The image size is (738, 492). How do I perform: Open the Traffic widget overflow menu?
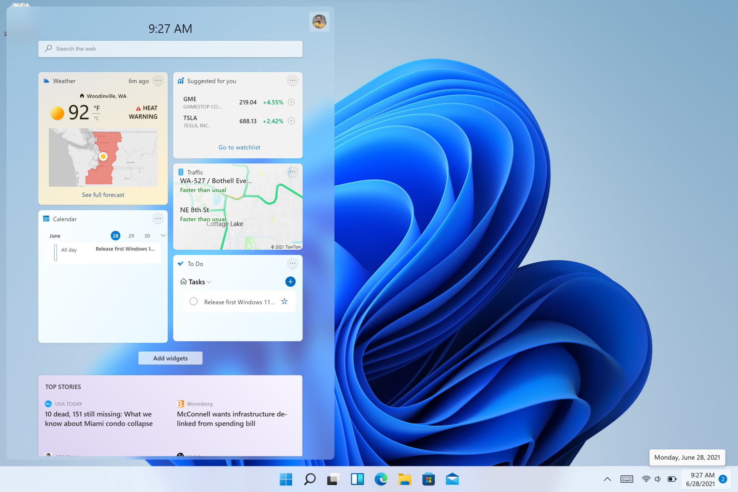(x=292, y=173)
